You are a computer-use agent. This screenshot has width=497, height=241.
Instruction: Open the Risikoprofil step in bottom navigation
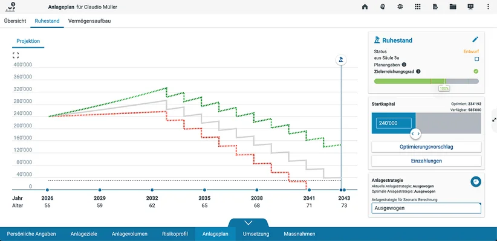click(x=175, y=234)
